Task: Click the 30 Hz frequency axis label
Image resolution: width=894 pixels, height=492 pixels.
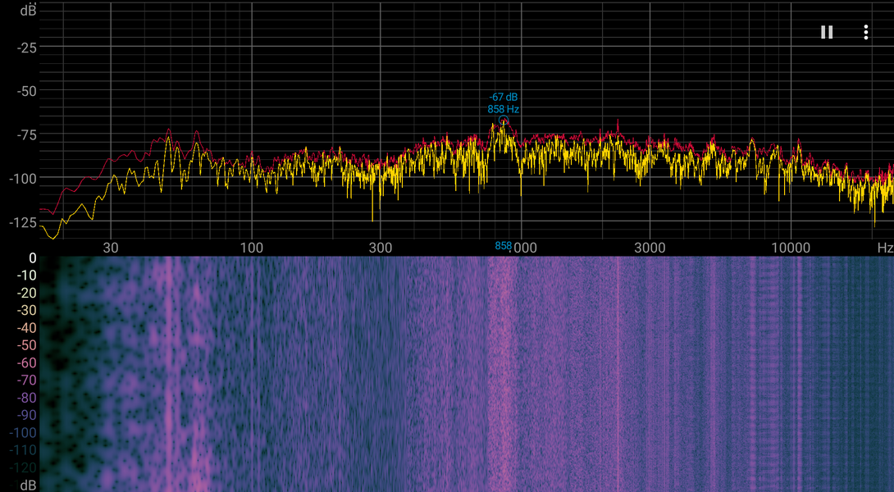Action: (x=111, y=248)
